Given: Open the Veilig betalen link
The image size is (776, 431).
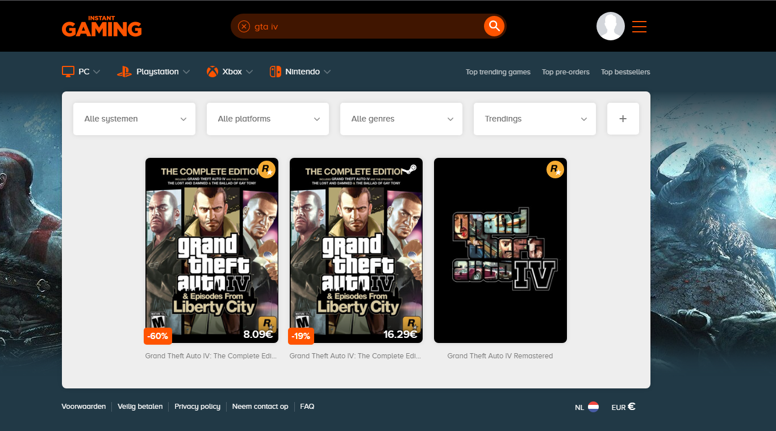Looking at the screenshot, I should (x=140, y=407).
